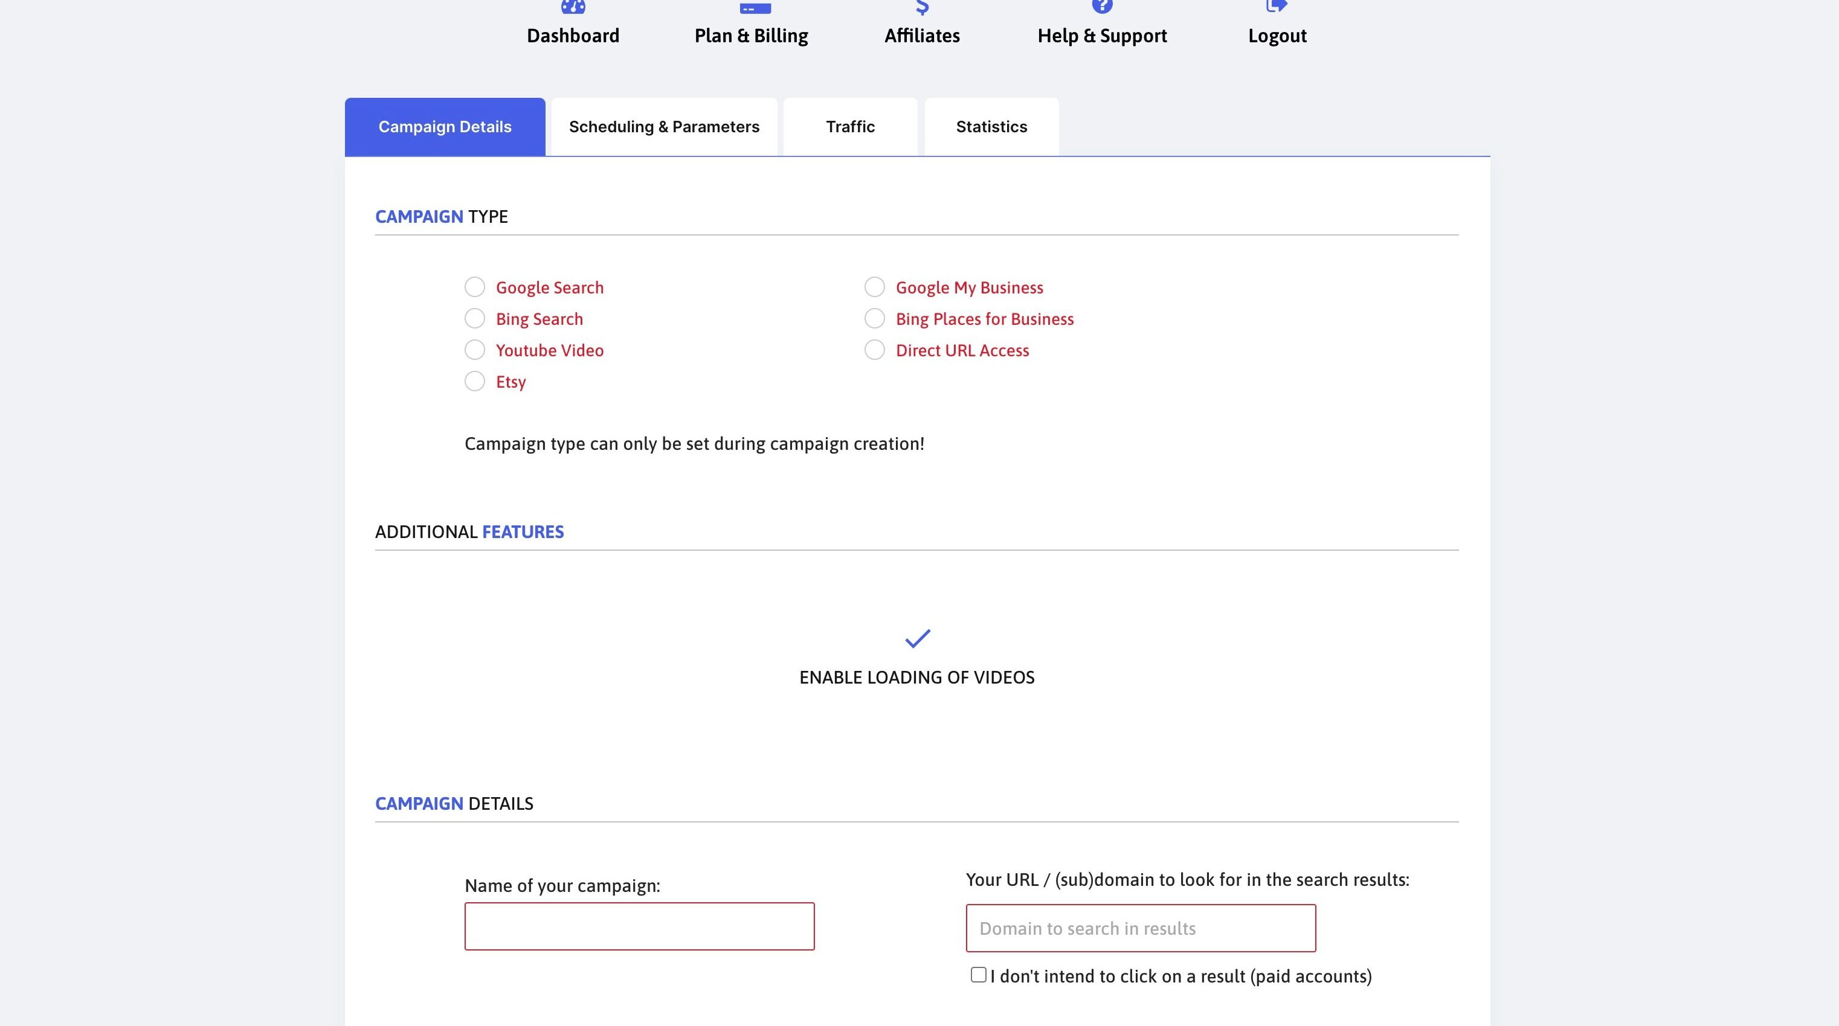The height and width of the screenshot is (1026, 1839).
Task: Select the Bing Search radio button
Action: (x=475, y=318)
